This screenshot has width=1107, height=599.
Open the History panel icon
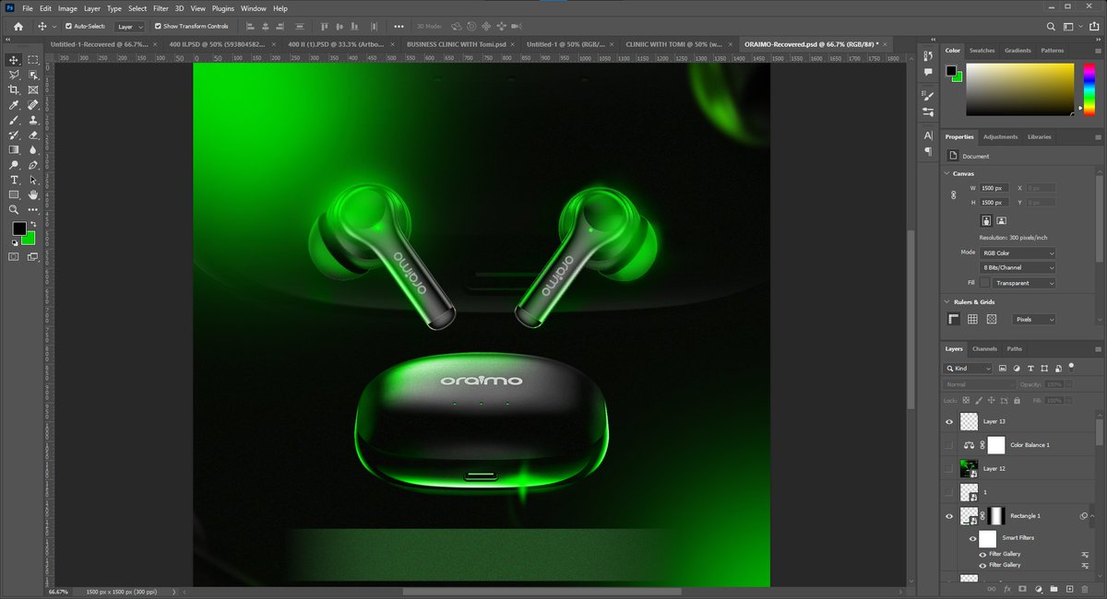coord(928,54)
